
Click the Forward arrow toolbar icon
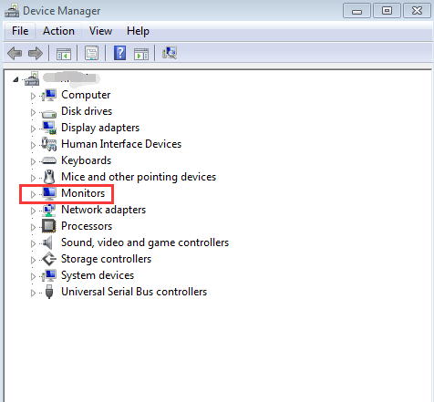coord(36,54)
